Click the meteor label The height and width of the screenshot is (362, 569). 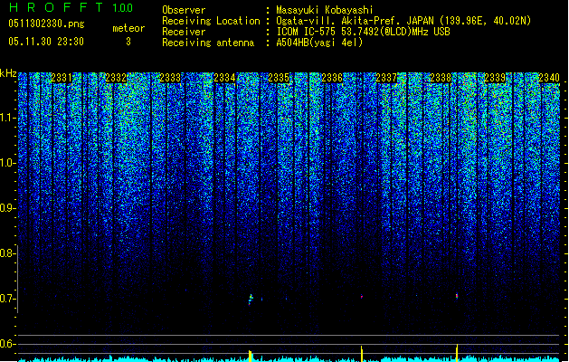click(128, 28)
